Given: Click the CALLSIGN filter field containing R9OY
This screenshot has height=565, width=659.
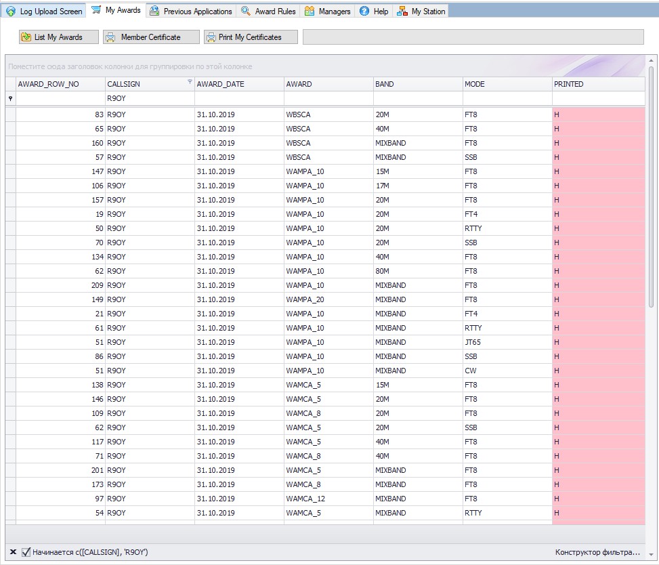Looking at the screenshot, I should [149, 99].
